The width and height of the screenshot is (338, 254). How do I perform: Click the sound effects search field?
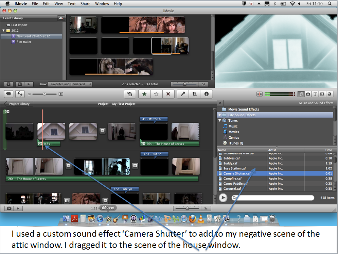[273, 198]
